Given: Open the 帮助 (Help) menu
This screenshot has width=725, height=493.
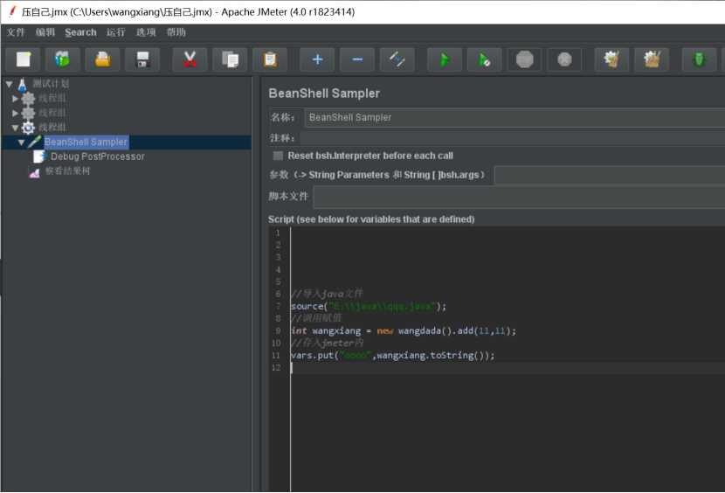Looking at the screenshot, I should coord(176,32).
